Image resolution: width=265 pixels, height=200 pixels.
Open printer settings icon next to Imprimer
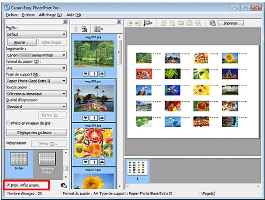click(x=212, y=23)
